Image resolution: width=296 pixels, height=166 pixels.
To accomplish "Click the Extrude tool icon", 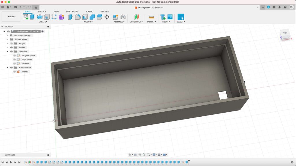I will tap(32, 17).
